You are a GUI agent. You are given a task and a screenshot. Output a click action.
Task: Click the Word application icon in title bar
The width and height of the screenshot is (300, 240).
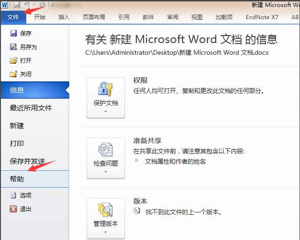pos(5,5)
